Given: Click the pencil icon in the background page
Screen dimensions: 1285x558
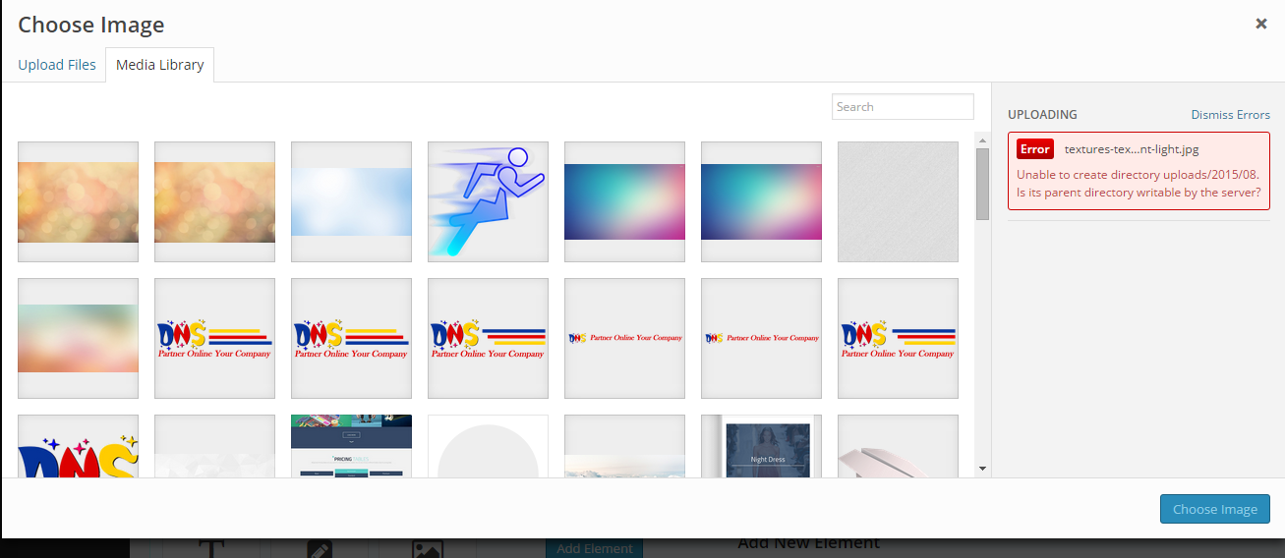Looking at the screenshot, I should click(x=319, y=549).
